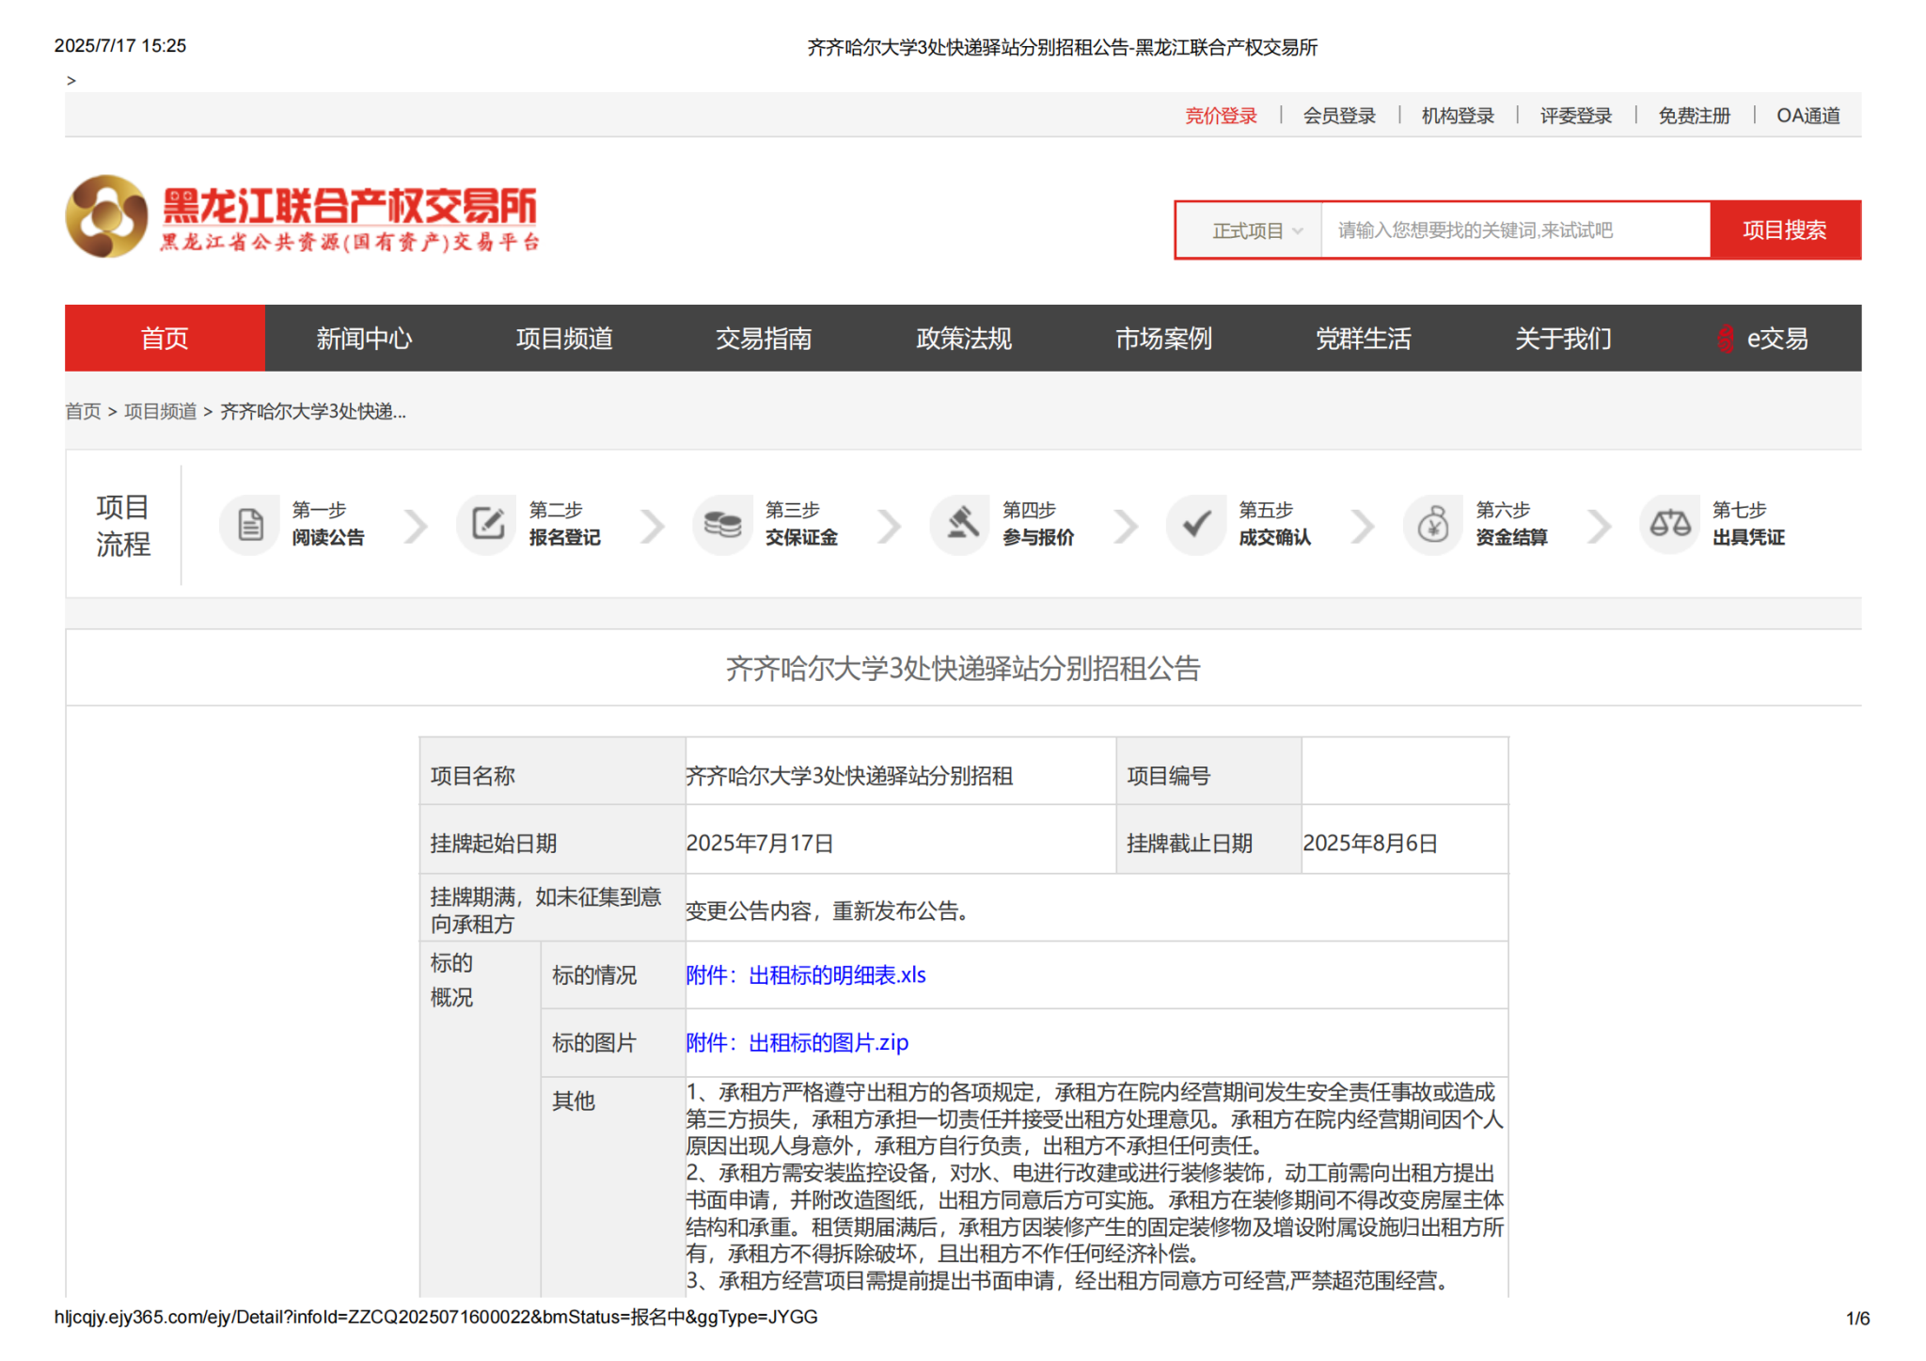Open the 正式项目 search type dropdown

pos(1255,230)
